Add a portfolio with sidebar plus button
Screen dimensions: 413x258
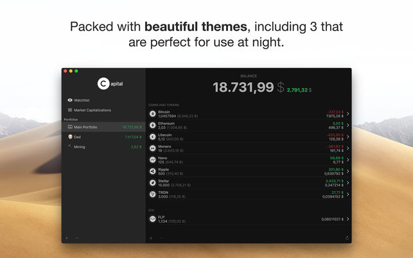(x=67, y=238)
